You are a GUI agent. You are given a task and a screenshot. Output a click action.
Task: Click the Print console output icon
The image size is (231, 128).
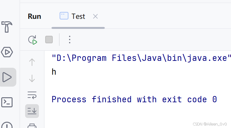click(32, 126)
